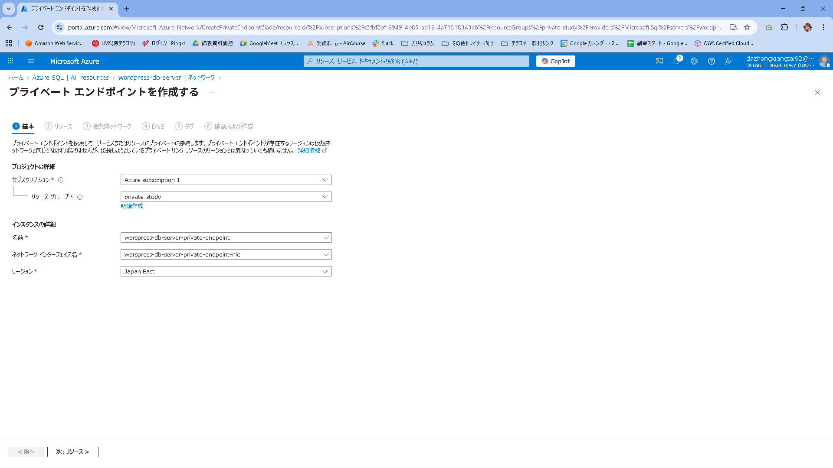Expand the subscription dropdown
Viewport: 833px width, 468px height.
[226, 180]
